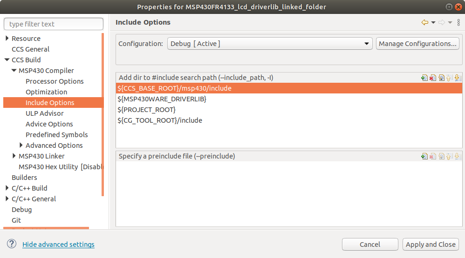
Task: Click Manage Configurations button
Action: tap(417, 44)
